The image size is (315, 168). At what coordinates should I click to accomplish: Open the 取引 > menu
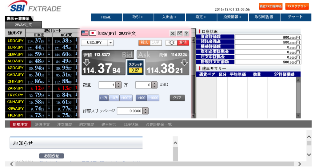(x=138, y=17)
